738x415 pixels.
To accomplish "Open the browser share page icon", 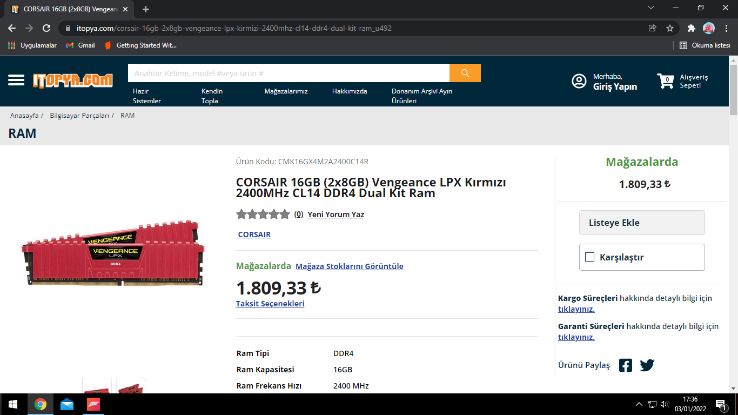I will [653, 28].
